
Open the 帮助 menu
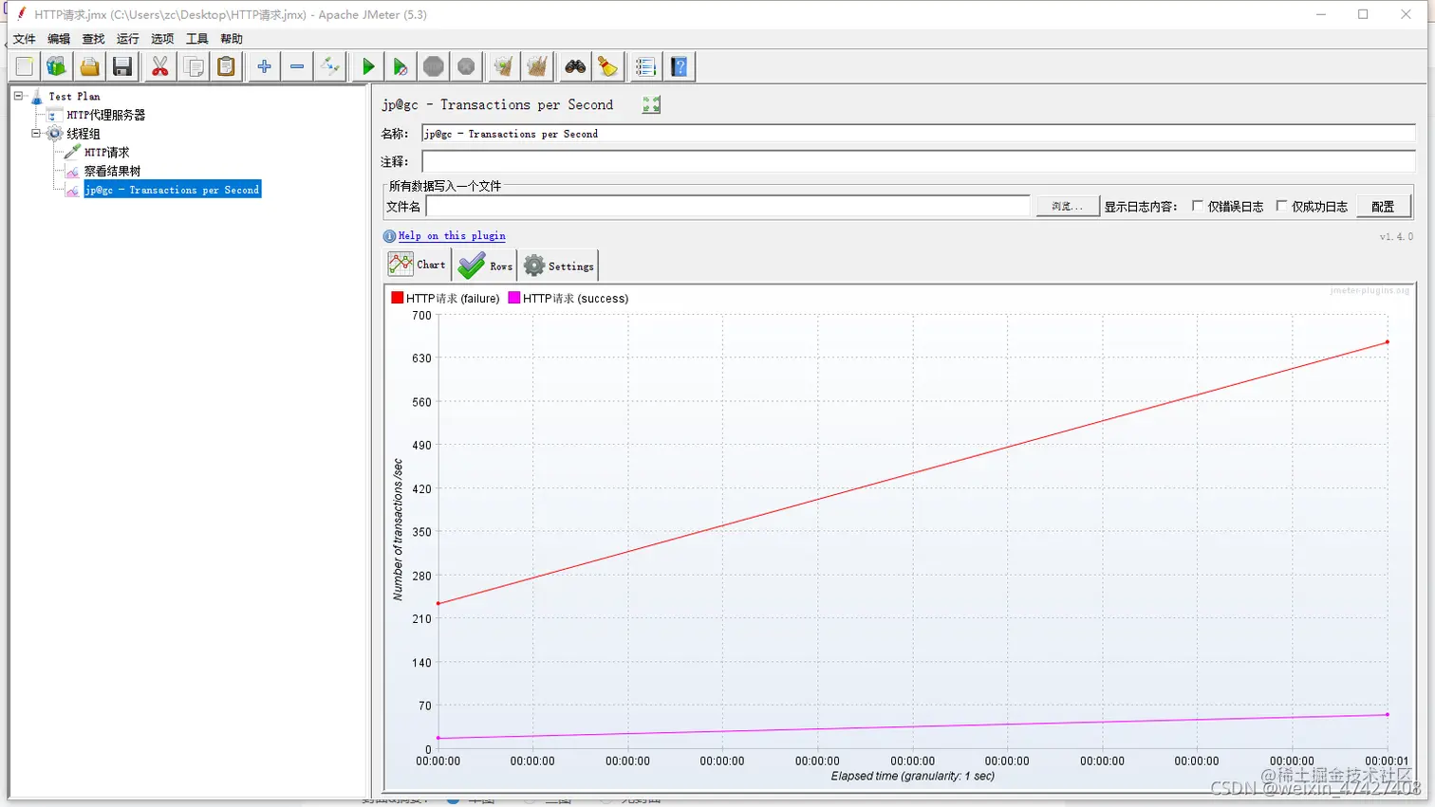(x=232, y=39)
